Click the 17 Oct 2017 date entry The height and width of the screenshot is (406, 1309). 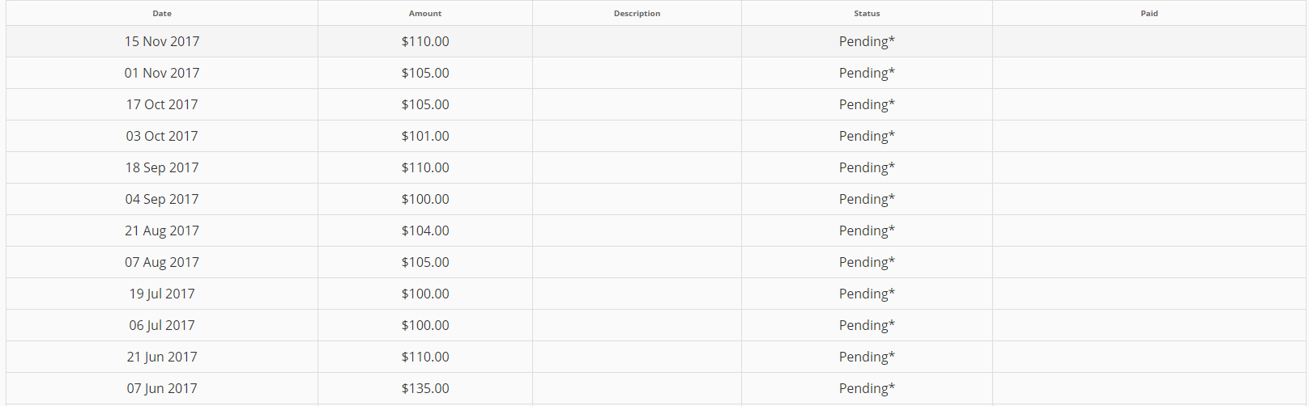162,104
